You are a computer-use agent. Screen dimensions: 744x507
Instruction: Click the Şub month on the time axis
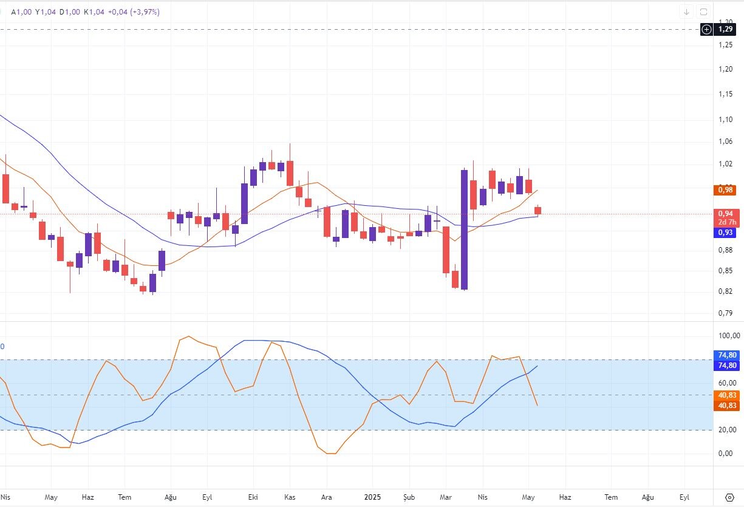point(409,497)
